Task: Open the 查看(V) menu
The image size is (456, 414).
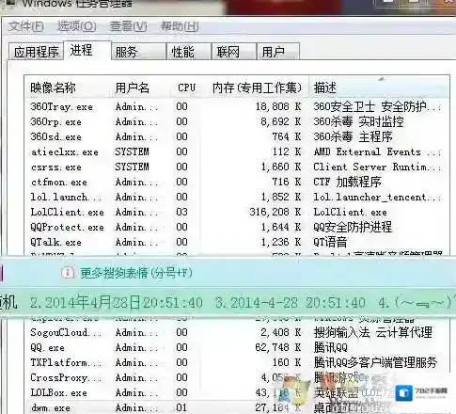Action: 128,26
